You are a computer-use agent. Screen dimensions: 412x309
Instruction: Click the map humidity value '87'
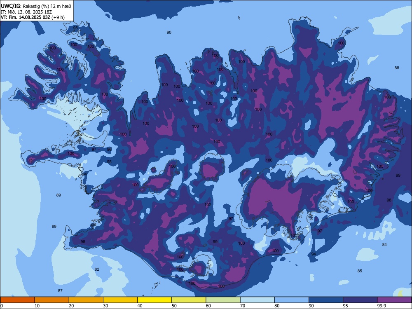tap(60, 290)
